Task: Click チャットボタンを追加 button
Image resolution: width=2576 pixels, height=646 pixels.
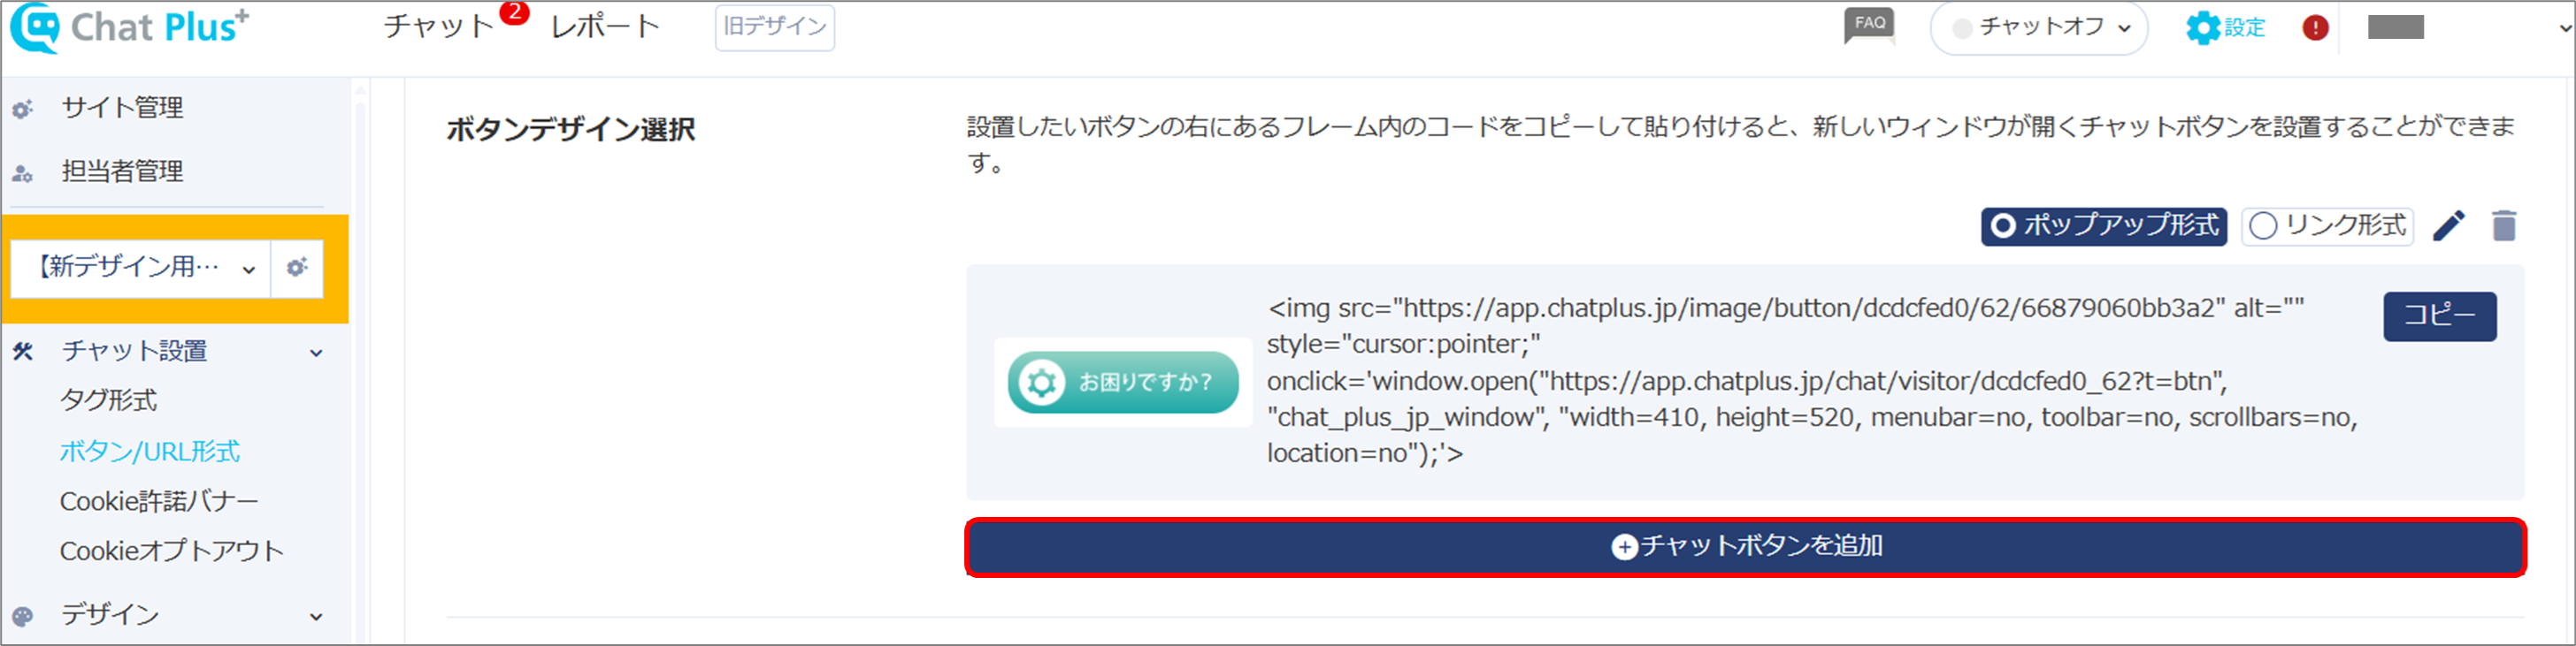Action: click(1746, 547)
